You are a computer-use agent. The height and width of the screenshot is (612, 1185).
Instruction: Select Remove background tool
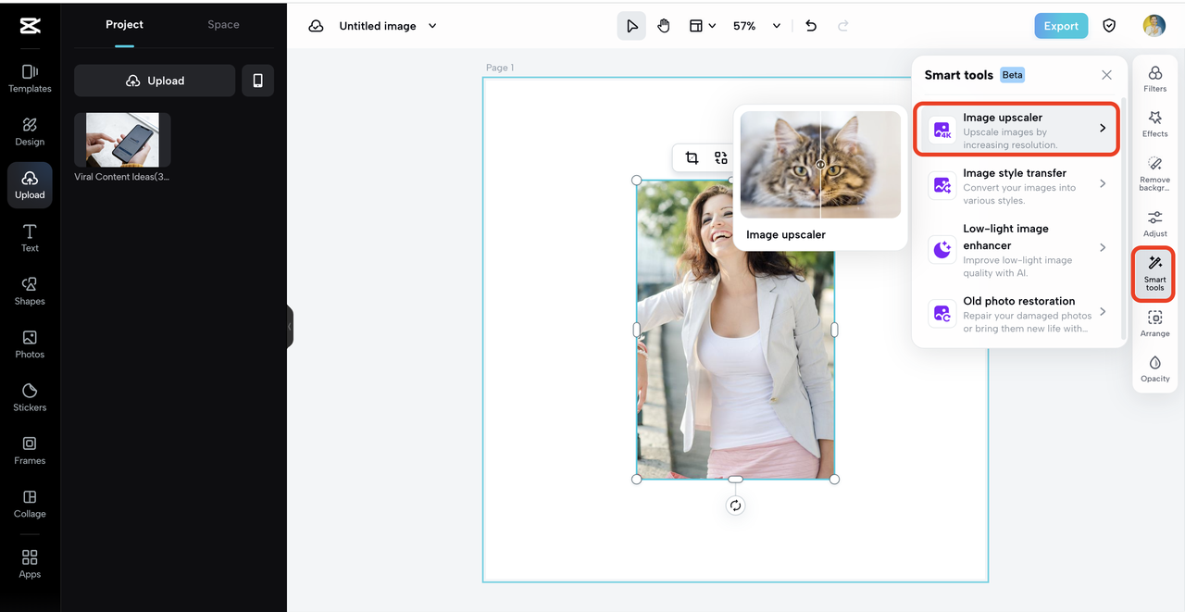[1154, 173]
